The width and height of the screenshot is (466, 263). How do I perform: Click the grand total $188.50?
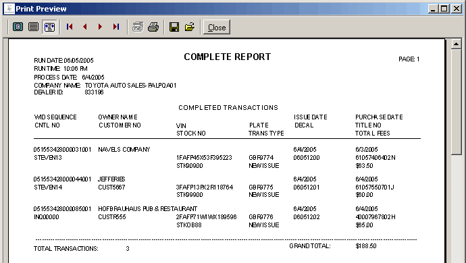tap(366, 246)
